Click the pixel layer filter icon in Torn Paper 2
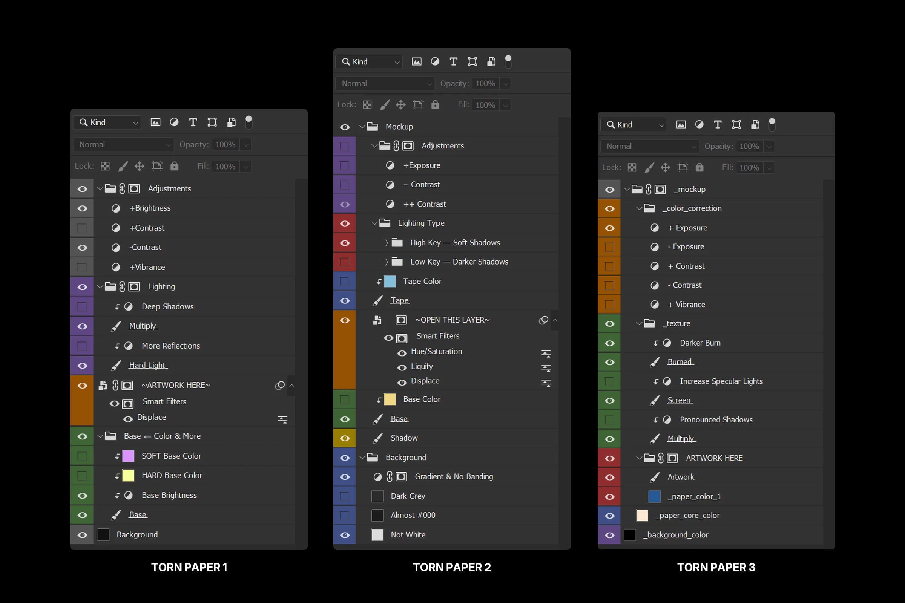The height and width of the screenshot is (603, 905). tap(416, 61)
